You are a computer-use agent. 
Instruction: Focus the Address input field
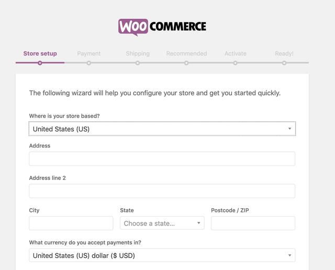(x=162, y=159)
